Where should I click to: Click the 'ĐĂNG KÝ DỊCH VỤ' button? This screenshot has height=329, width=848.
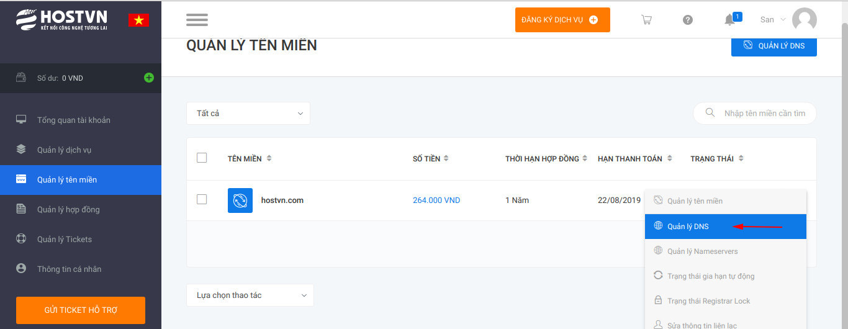click(x=562, y=20)
